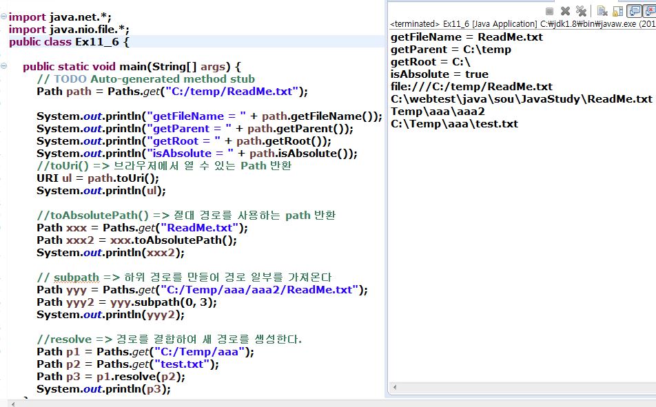Click 'Path p3 = p1.resolve(p2);' line
The image size is (656, 407).
tap(111, 377)
